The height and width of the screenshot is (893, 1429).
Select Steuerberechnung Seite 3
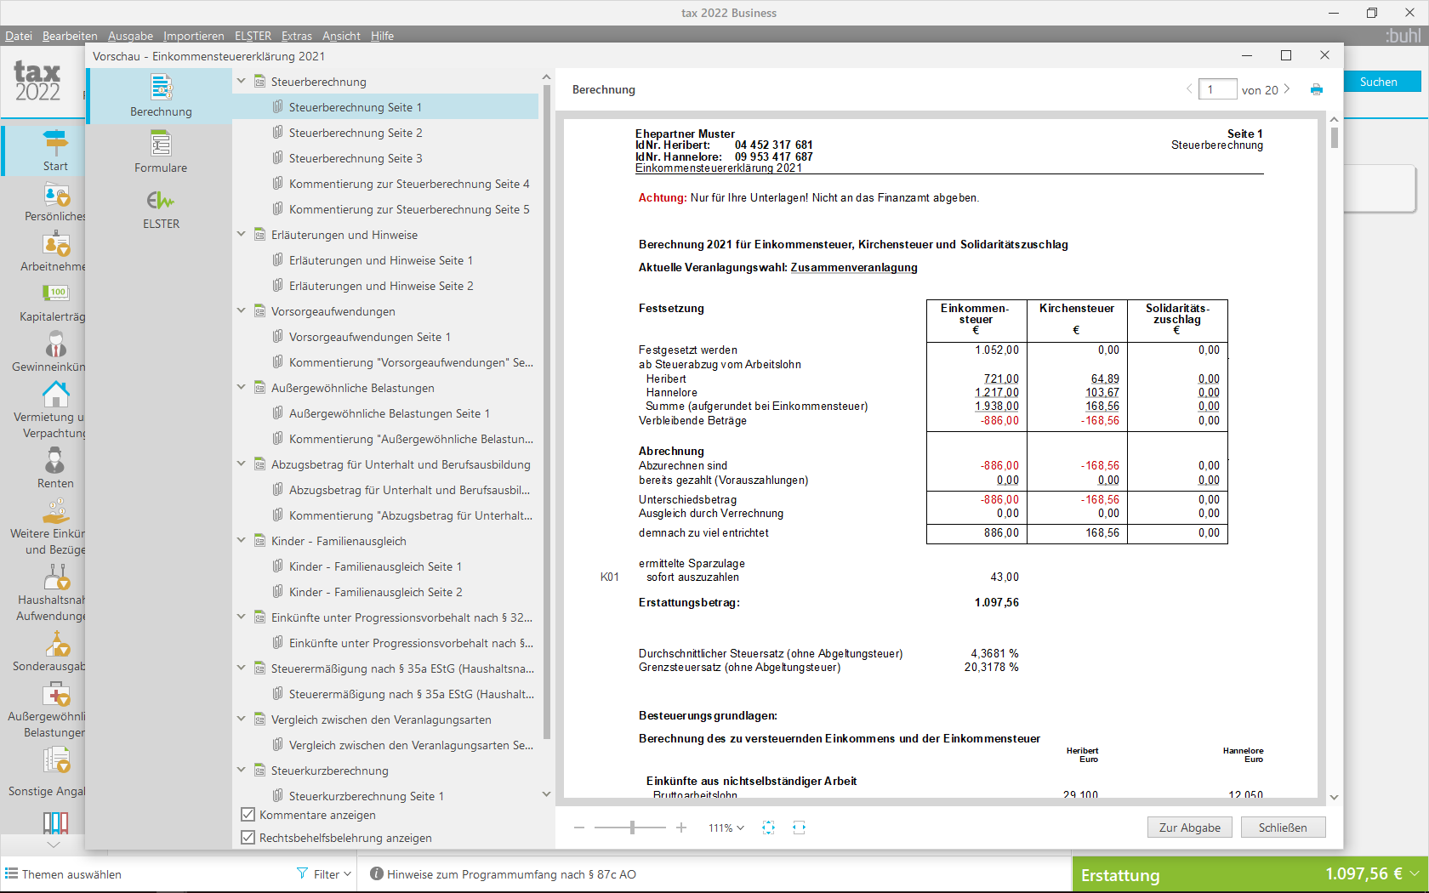click(356, 158)
